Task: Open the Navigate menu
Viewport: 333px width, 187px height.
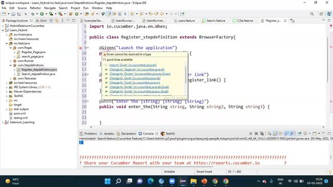Action: coord(50,8)
